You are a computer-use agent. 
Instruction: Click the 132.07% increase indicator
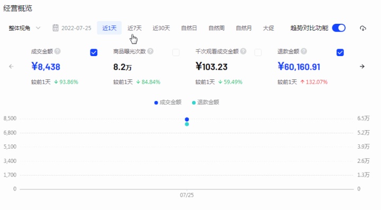(x=314, y=82)
